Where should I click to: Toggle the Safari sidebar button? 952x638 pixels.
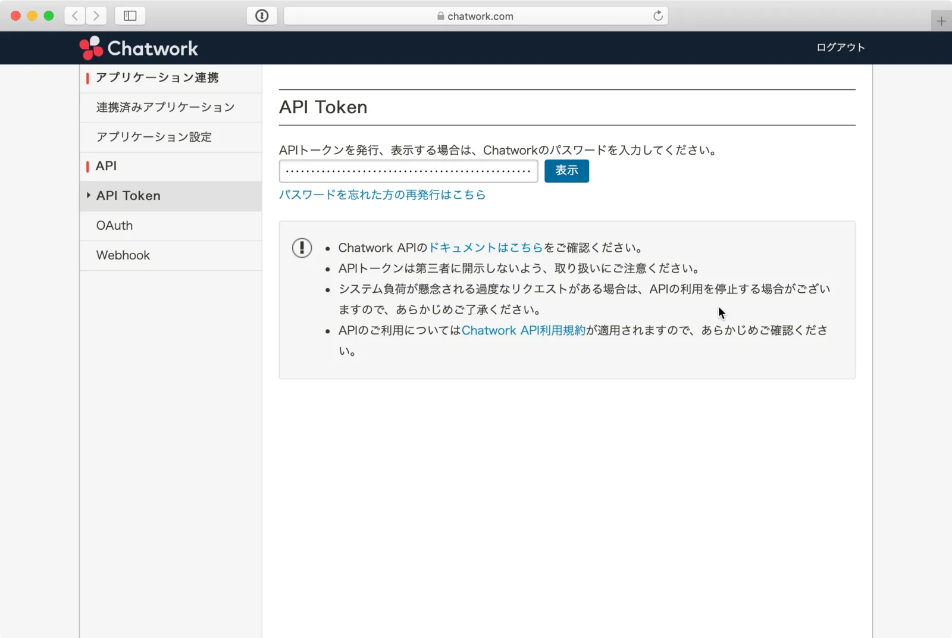(130, 16)
